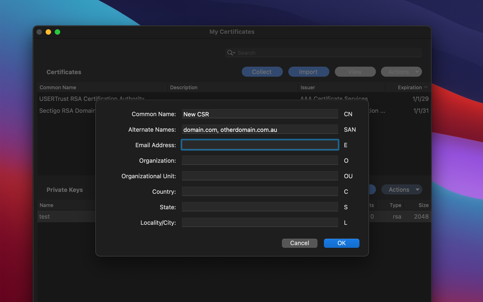
Task: Click the View button
Action: (x=355, y=71)
